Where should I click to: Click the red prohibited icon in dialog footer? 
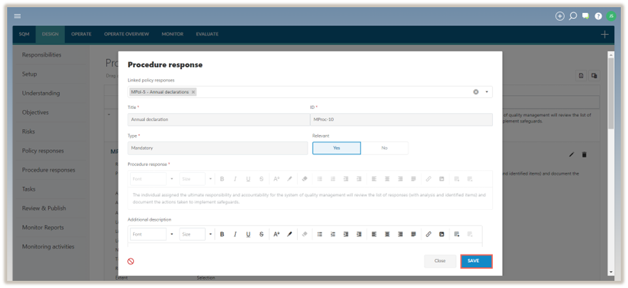point(131,261)
